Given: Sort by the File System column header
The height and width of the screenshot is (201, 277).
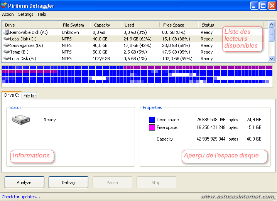Looking at the screenshot, I should point(75,25).
